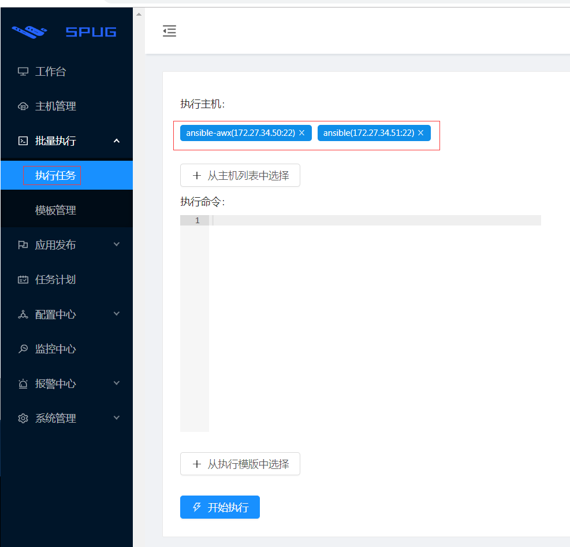Viewport: 570px width, 547px height.
Task: Click line number 1 in editor gutter
Action: pyautogui.click(x=198, y=220)
